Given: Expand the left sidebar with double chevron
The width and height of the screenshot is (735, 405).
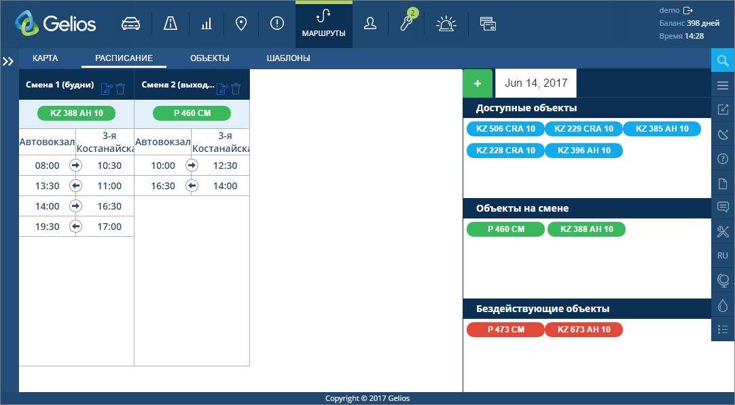Looking at the screenshot, I should click(x=8, y=62).
